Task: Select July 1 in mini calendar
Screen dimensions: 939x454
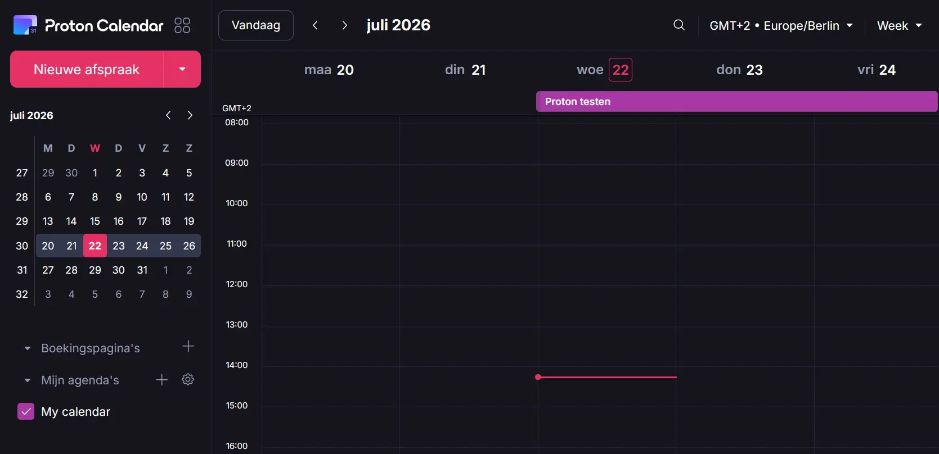Action: (95, 173)
